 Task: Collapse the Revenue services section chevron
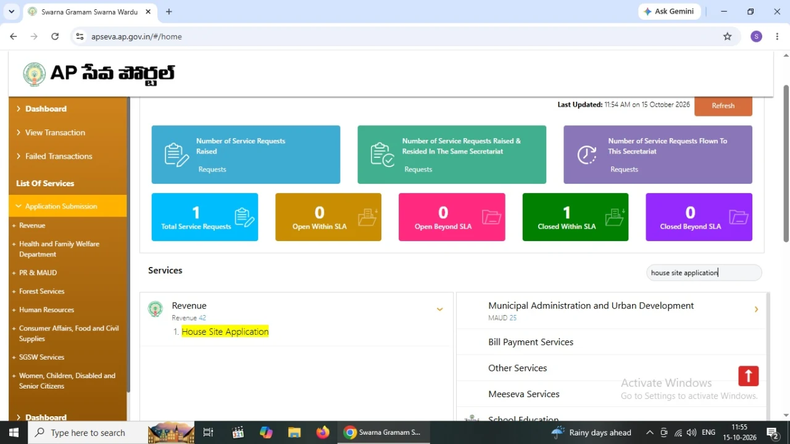(x=439, y=310)
